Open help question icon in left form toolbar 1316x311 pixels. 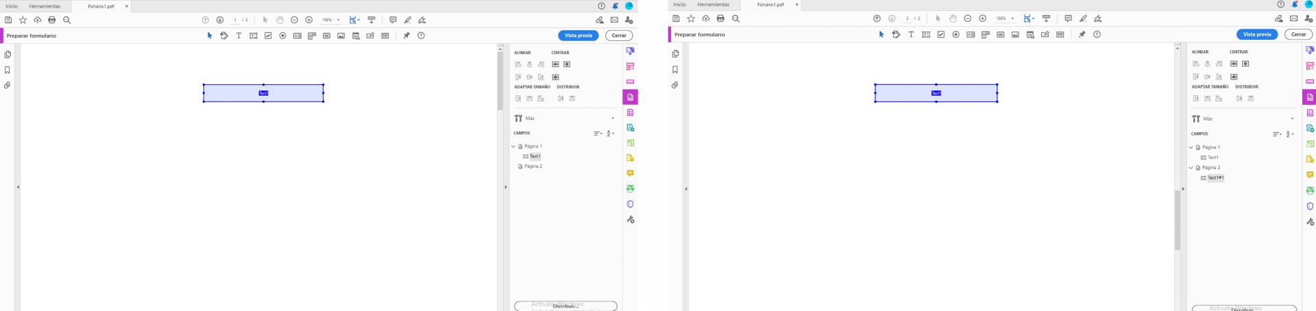421,36
